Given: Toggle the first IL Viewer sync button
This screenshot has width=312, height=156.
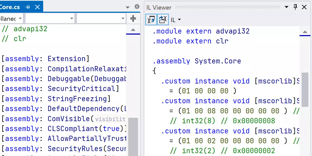Looking at the screenshot, I should tap(151, 19).
